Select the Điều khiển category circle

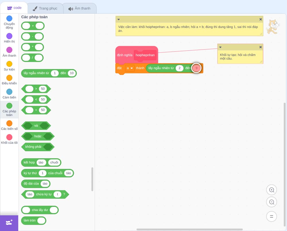click(9, 78)
